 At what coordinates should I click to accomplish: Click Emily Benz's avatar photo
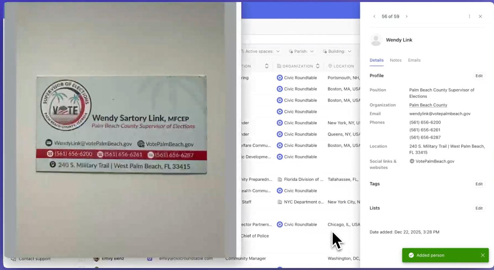click(x=96, y=259)
